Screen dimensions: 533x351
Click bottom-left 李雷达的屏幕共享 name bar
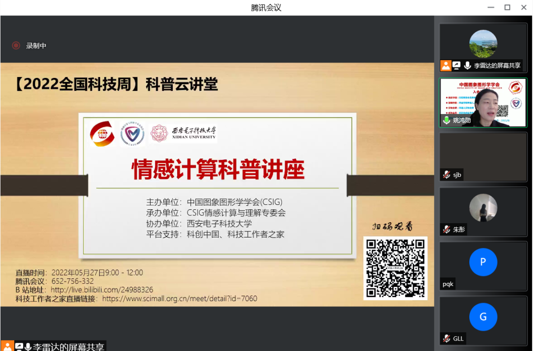pos(54,346)
